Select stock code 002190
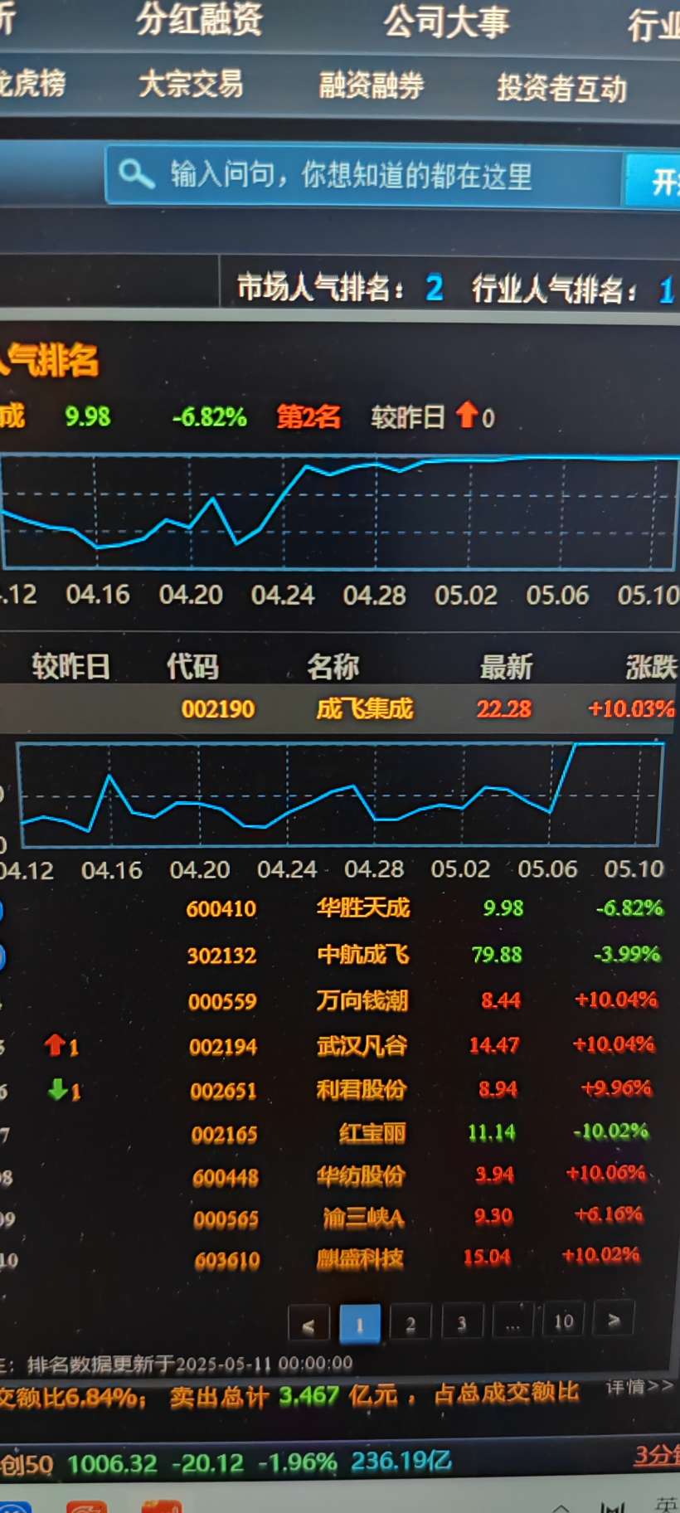 pyautogui.click(x=218, y=709)
